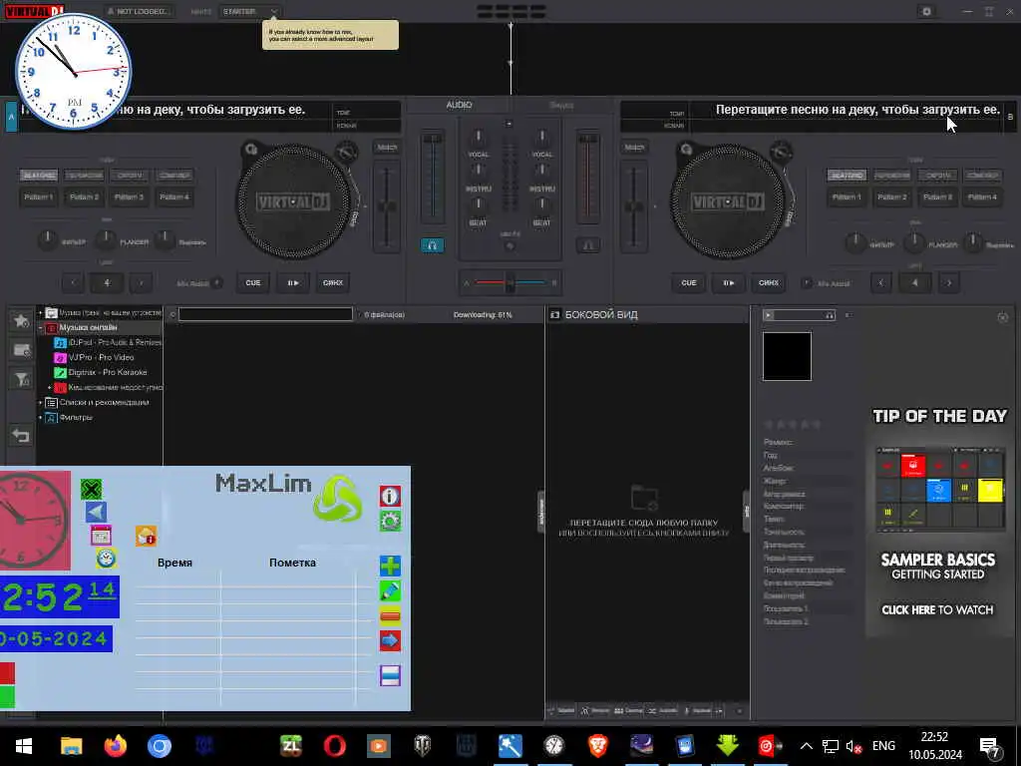Open Brave browser from the taskbar
Screen dimensions: 1021x766
[598, 745]
